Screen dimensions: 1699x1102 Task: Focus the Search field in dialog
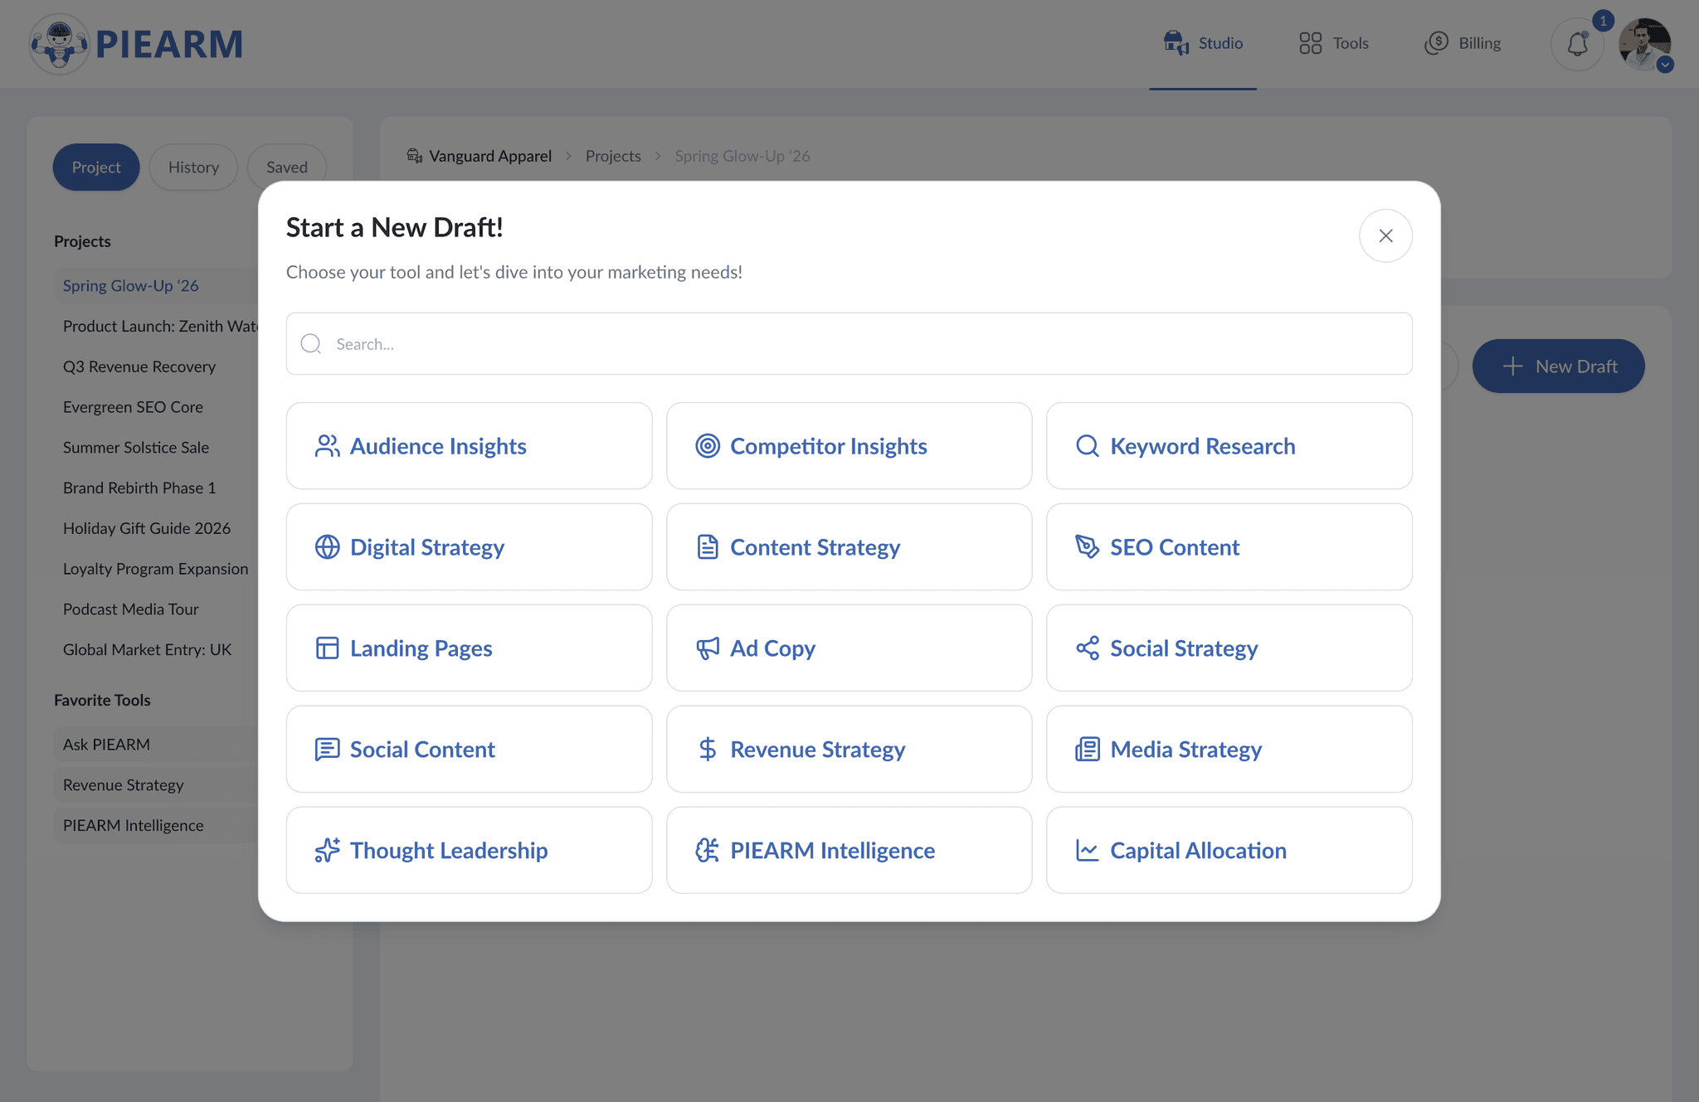[849, 344]
